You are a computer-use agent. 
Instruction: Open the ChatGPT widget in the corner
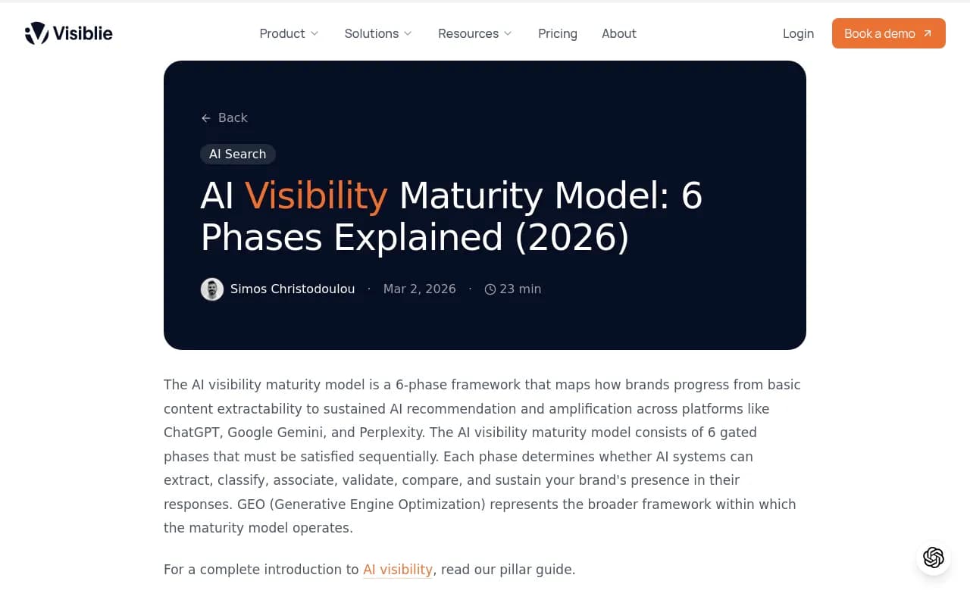click(x=933, y=558)
